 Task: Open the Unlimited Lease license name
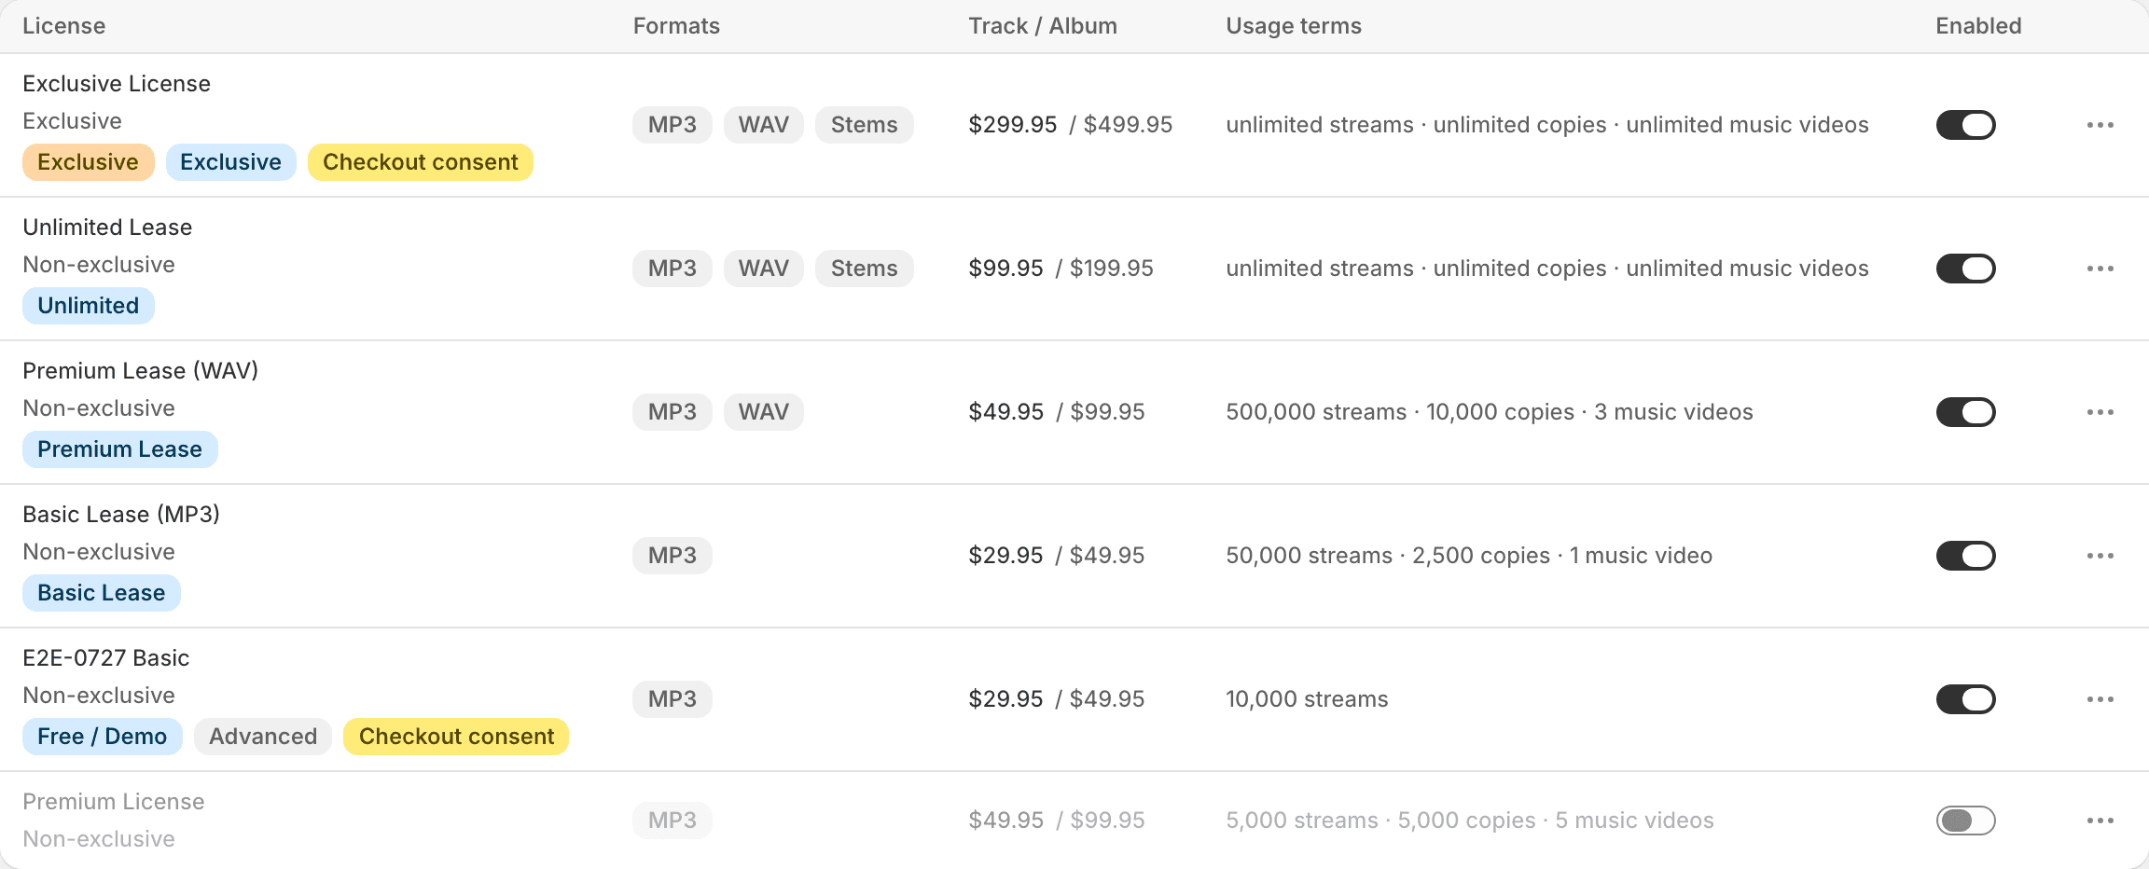click(x=107, y=228)
